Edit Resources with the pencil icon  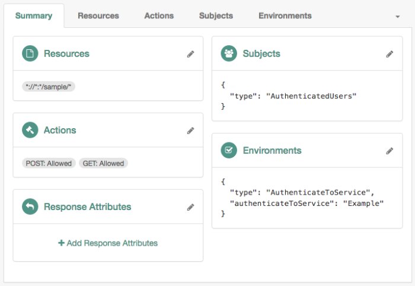click(190, 54)
